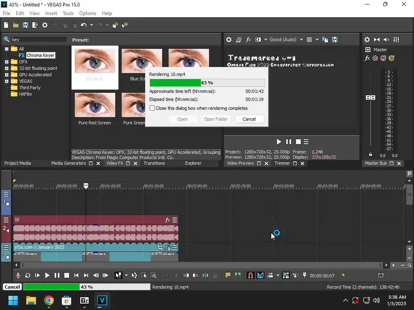This screenshot has height=310, width=414.
Task: Insert a region with the green flags icon
Action: [x=238, y=275]
